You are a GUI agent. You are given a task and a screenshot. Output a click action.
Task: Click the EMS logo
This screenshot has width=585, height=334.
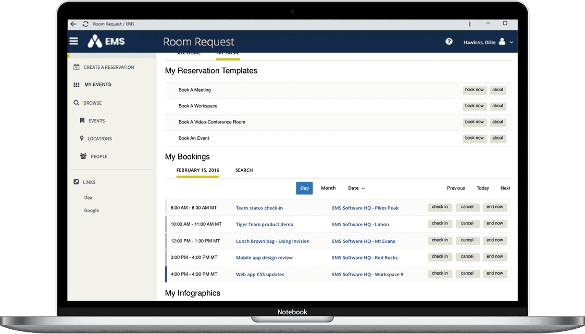click(x=106, y=41)
